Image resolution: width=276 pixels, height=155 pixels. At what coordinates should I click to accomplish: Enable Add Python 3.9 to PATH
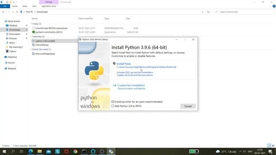click(113, 106)
